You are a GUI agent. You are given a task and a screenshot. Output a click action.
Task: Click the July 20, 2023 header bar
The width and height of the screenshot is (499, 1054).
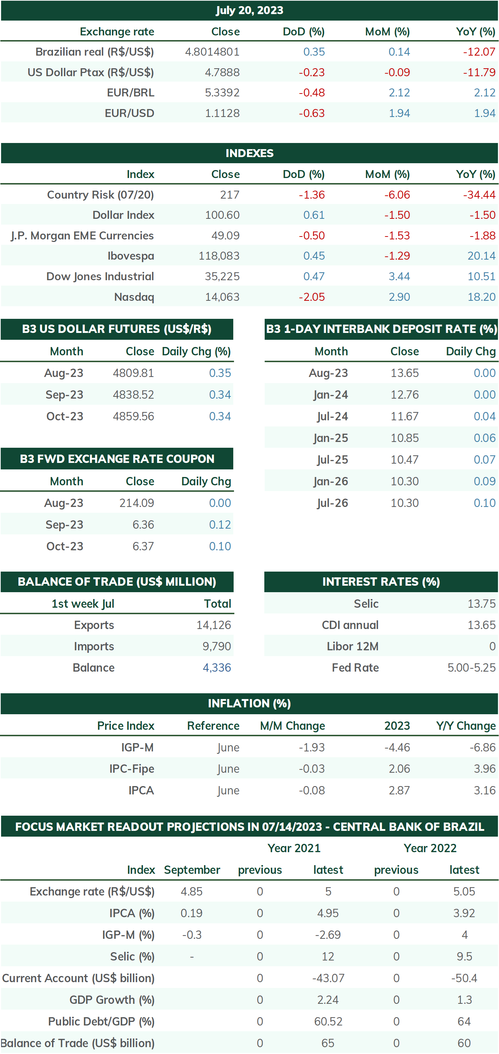(x=249, y=10)
